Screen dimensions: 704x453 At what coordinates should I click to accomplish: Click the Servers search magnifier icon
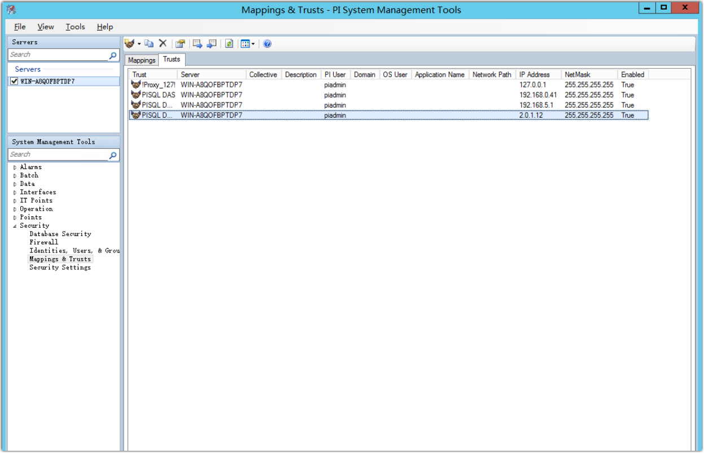pyautogui.click(x=113, y=55)
